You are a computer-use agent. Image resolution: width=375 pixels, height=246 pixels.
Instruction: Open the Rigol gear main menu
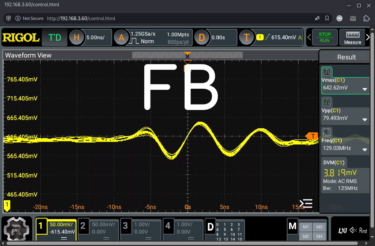16,230
